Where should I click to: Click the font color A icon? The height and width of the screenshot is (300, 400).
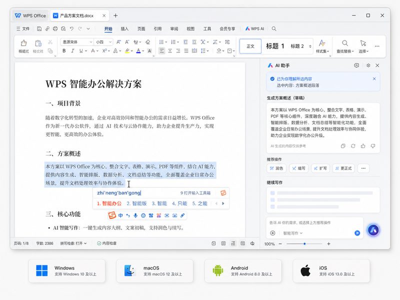point(138,51)
